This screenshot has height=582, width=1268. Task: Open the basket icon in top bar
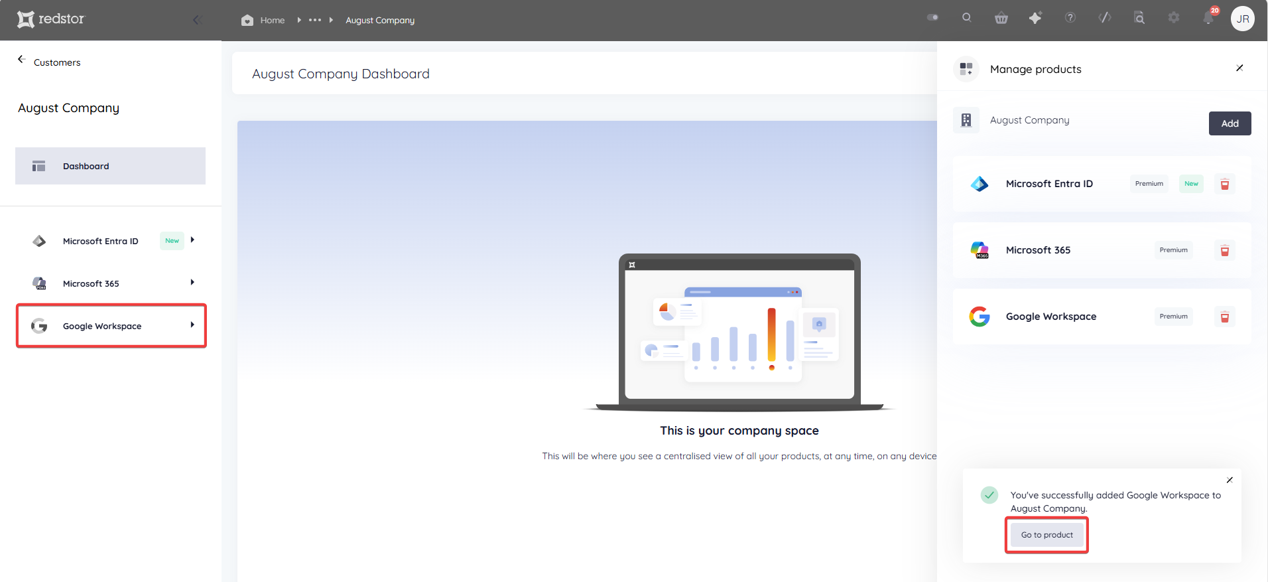click(1001, 19)
